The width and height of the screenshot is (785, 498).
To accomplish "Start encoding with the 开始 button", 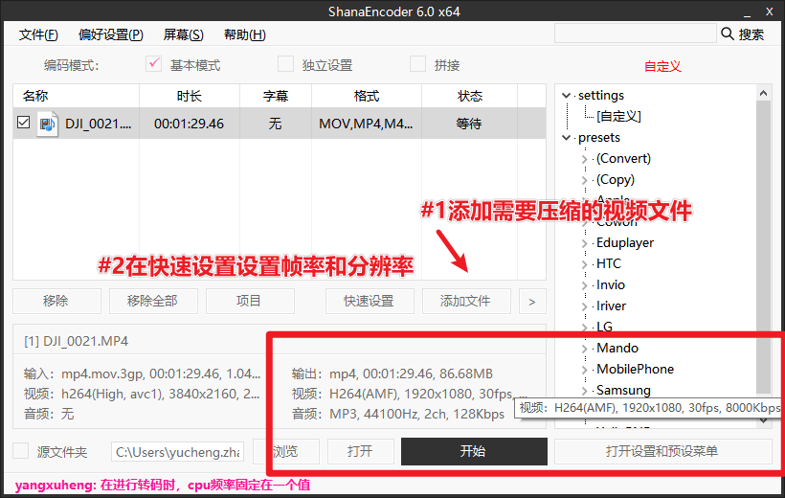I will 474,451.
